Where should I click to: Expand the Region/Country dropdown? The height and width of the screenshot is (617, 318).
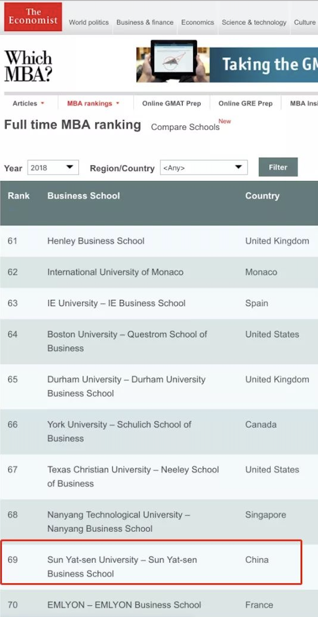[x=203, y=167]
